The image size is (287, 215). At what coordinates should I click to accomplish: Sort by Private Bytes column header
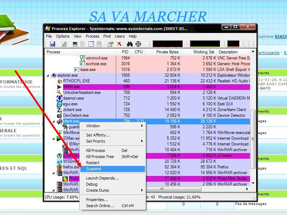[x=163, y=52]
